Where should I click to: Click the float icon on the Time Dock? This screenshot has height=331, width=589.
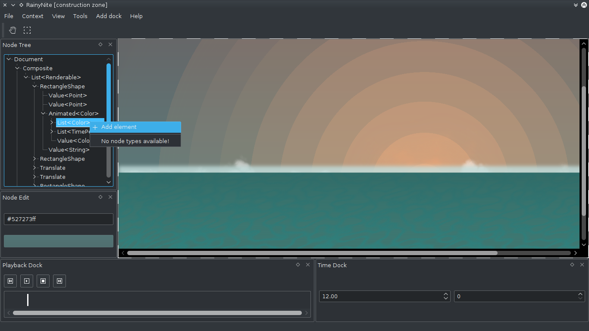tap(572, 265)
